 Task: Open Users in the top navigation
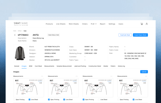click(x=121, y=24)
